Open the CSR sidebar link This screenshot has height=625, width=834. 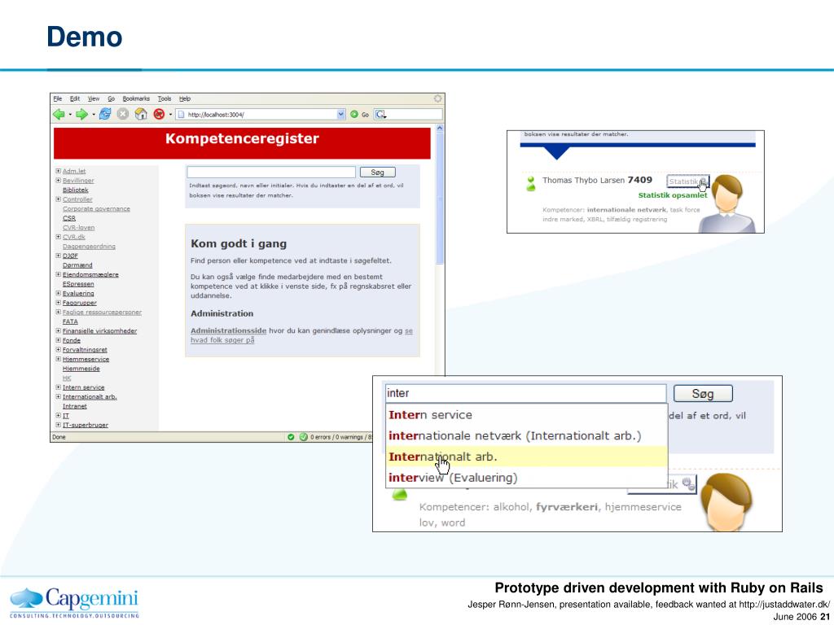pos(69,218)
